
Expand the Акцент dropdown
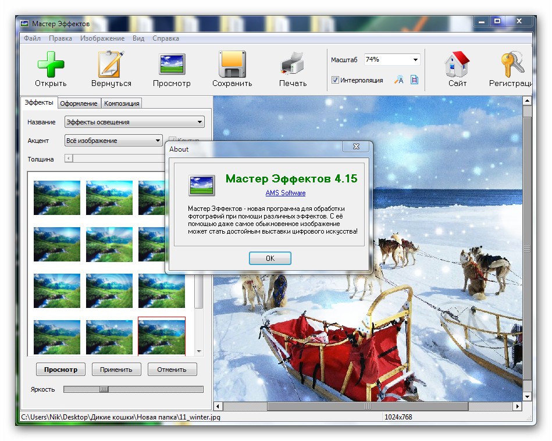158,141
